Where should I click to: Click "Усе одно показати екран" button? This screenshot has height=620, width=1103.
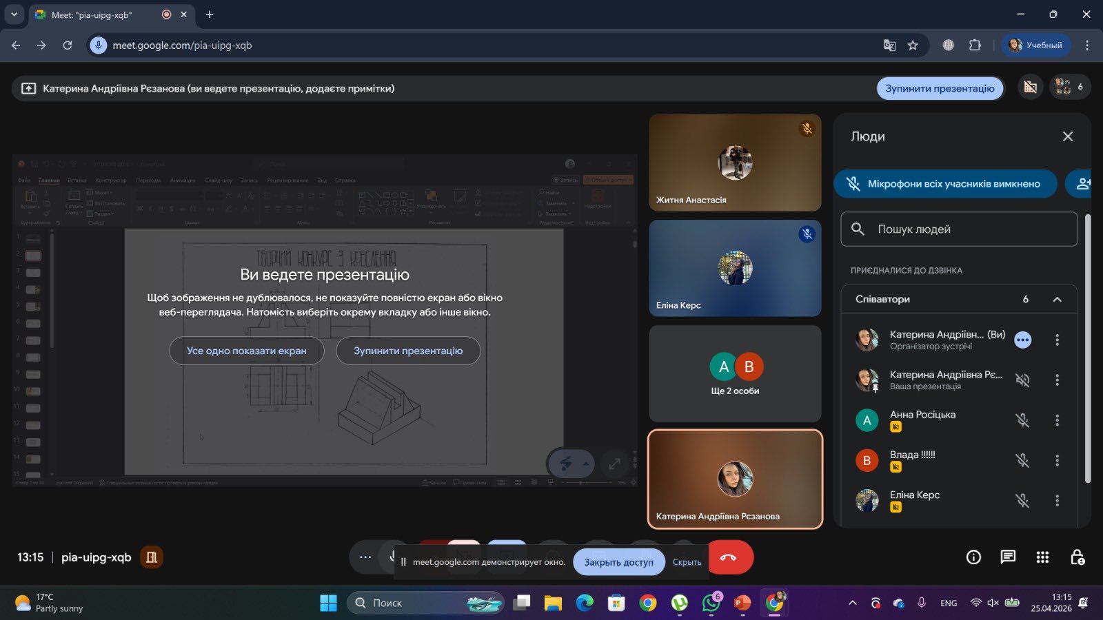coord(247,351)
